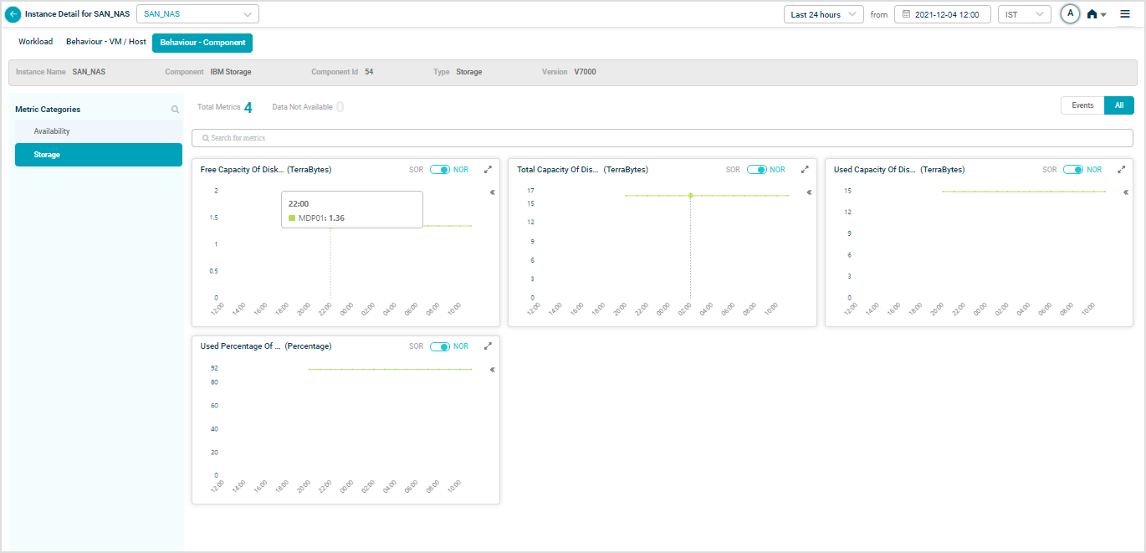Expand the Free Capacity Of Disk chart

pyautogui.click(x=488, y=170)
